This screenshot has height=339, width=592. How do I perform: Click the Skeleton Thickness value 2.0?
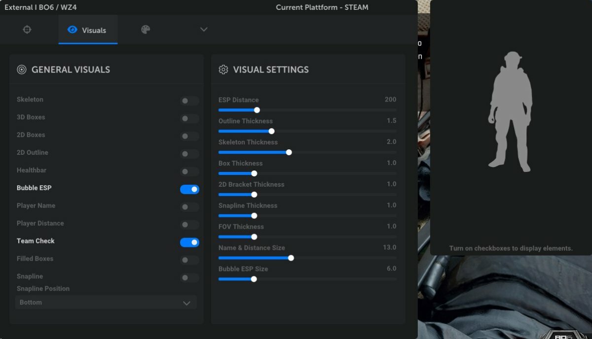pos(391,142)
